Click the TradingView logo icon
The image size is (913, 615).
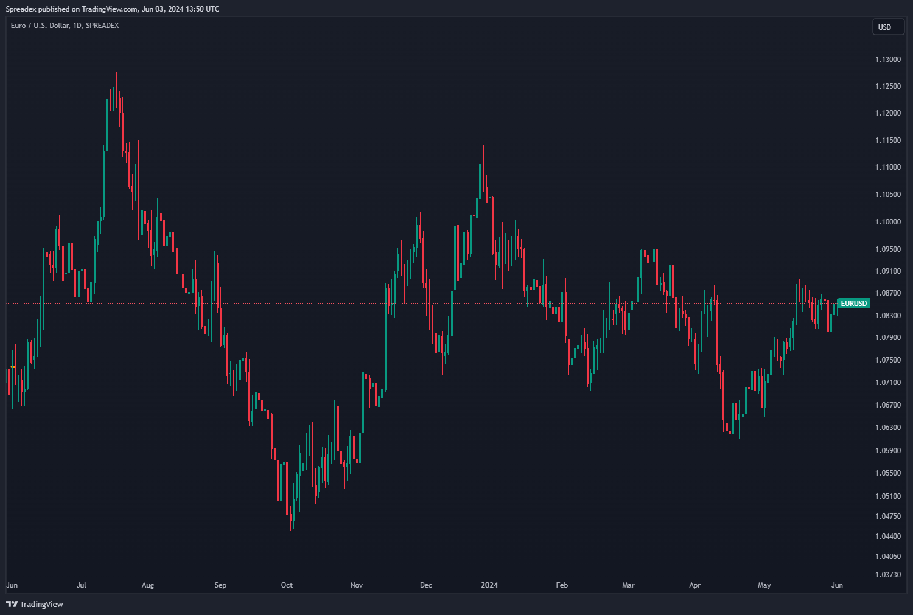click(12, 604)
